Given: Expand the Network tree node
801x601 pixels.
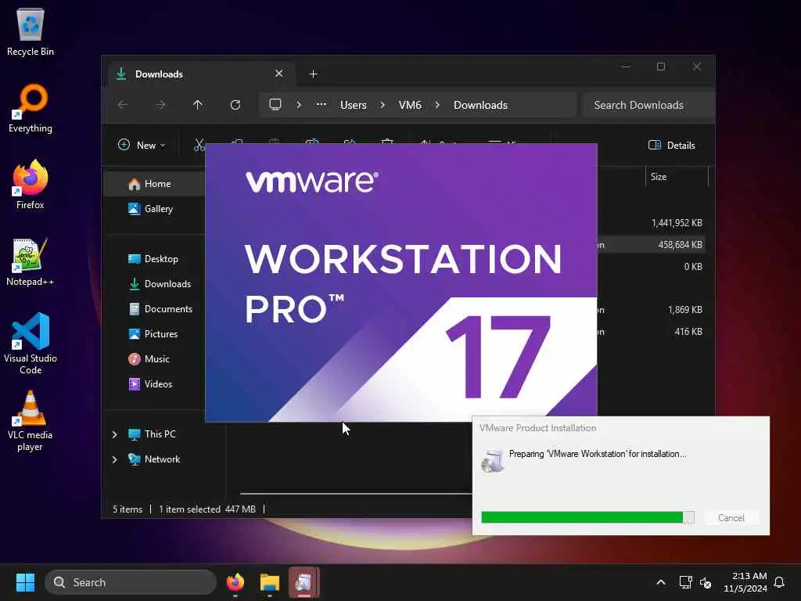Looking at the screenshot, I should click(x=114, y=459).
